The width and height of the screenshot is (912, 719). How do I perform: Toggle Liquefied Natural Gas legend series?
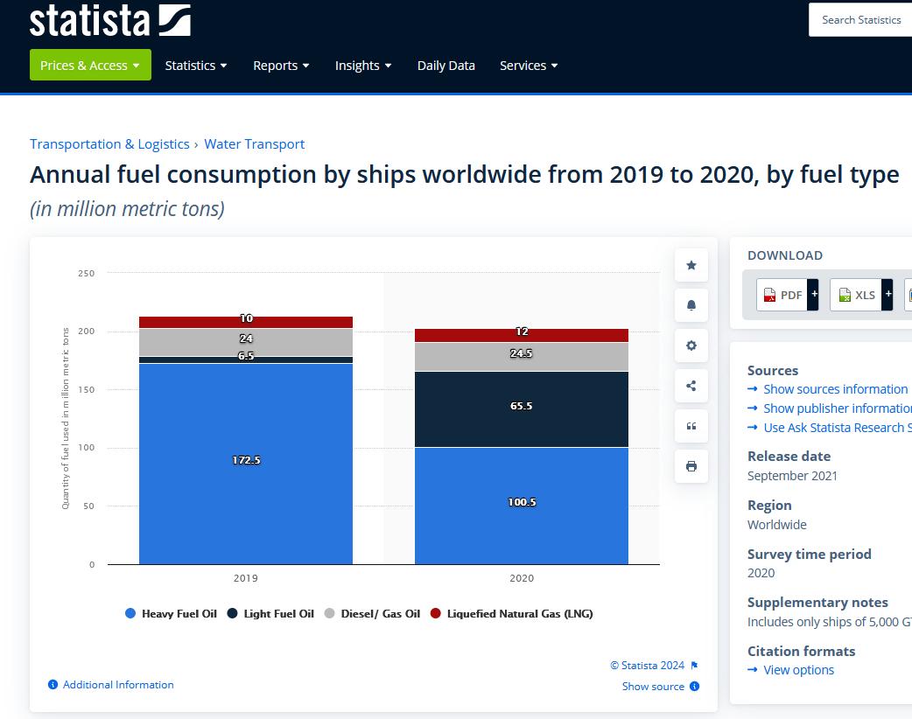(511, 614)
